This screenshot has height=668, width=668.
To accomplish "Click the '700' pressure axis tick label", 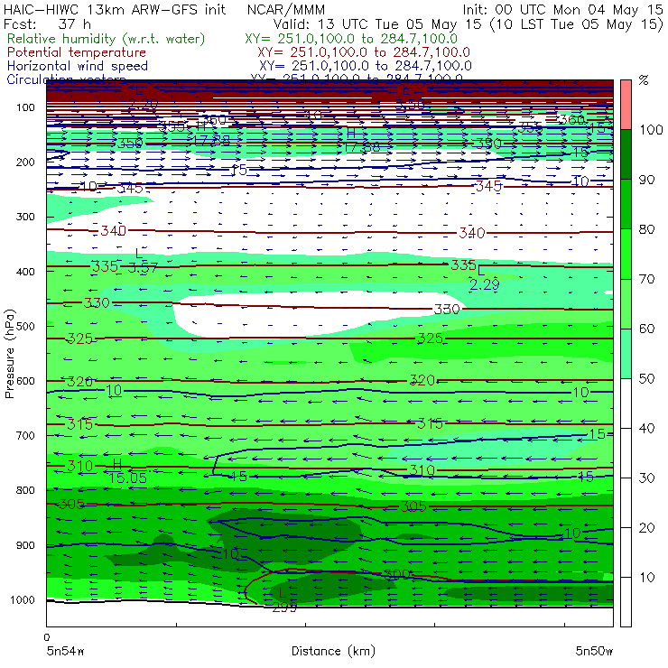I will pos(25,435).
